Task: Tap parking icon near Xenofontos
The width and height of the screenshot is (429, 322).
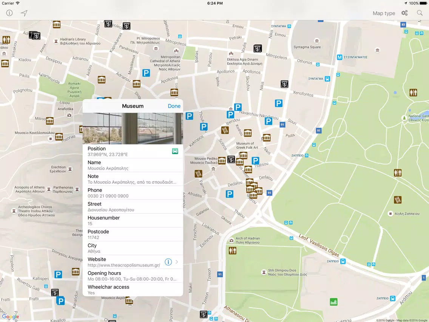Action: click(x=279, y=103)
